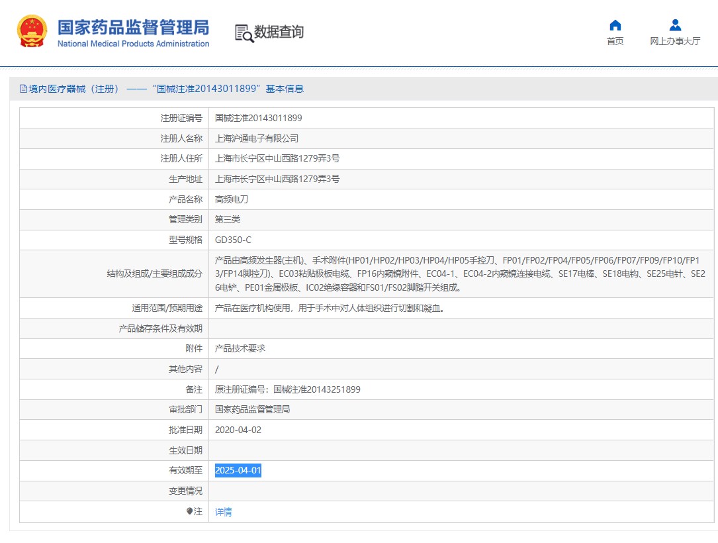Click the lightbulb icon next to 注
Screen dimensions: 718x543
pyautogui.click(x=189, y=511)
